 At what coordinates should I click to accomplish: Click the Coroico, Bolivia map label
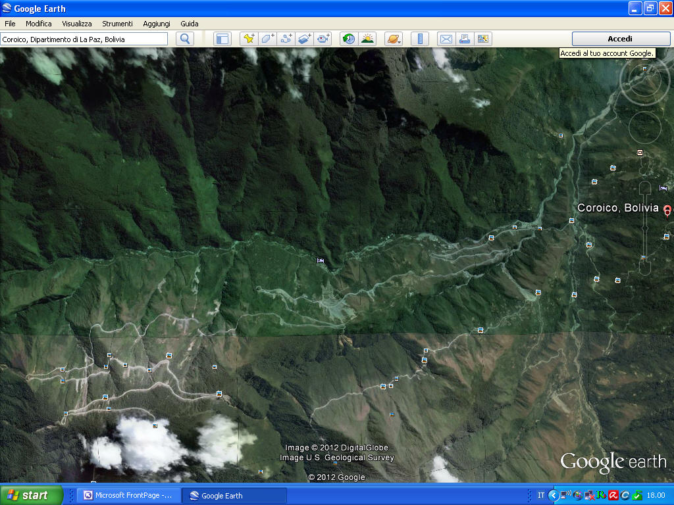pos(617,208)
